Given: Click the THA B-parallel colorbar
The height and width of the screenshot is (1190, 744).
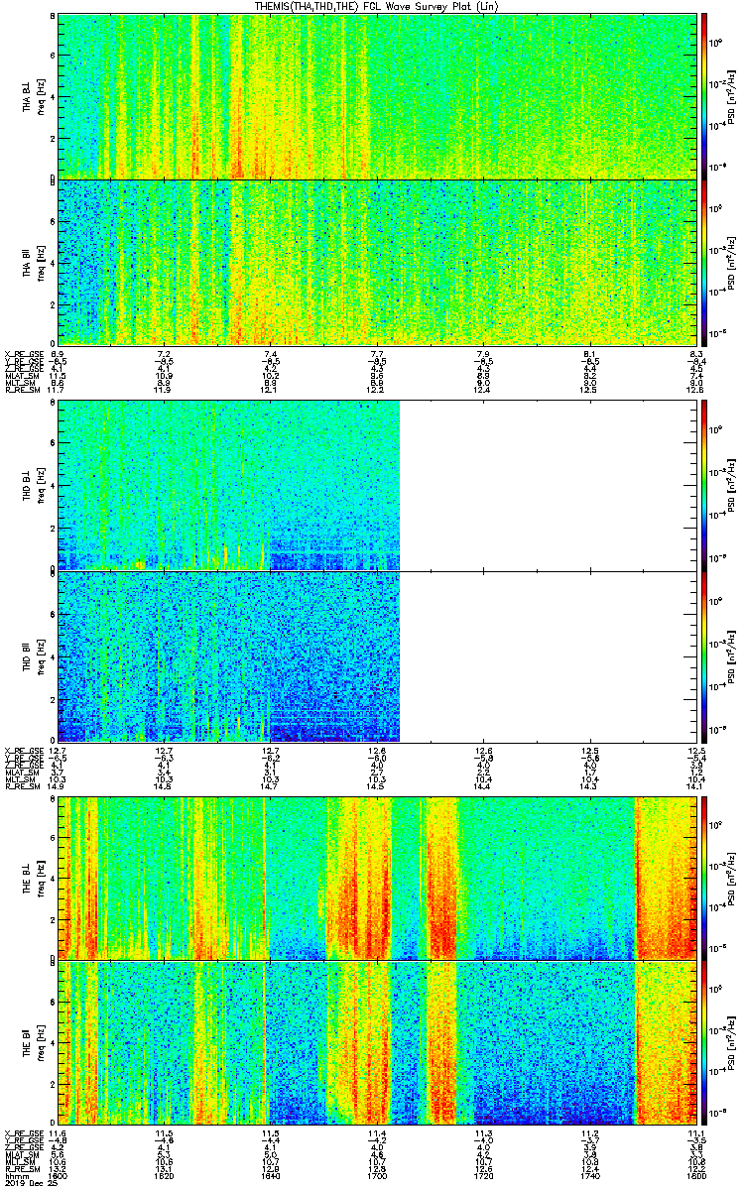Looking at the screenshot, I should [704, 263].
